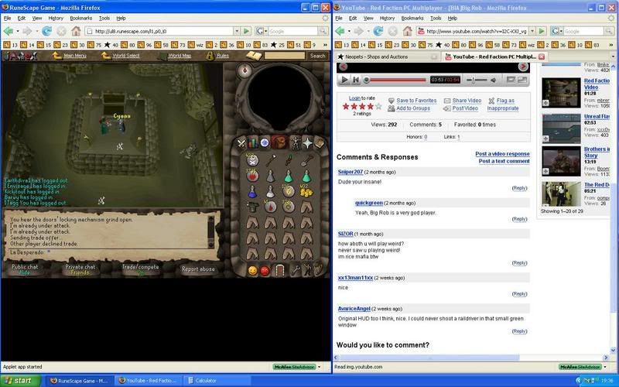This screenshot has height=387, width=619.
Task: Open RuneScape worn equipment tab
Action: click(x=296, y=143)
